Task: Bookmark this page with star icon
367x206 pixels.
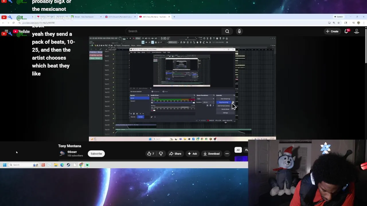Action: pos(339,23)
